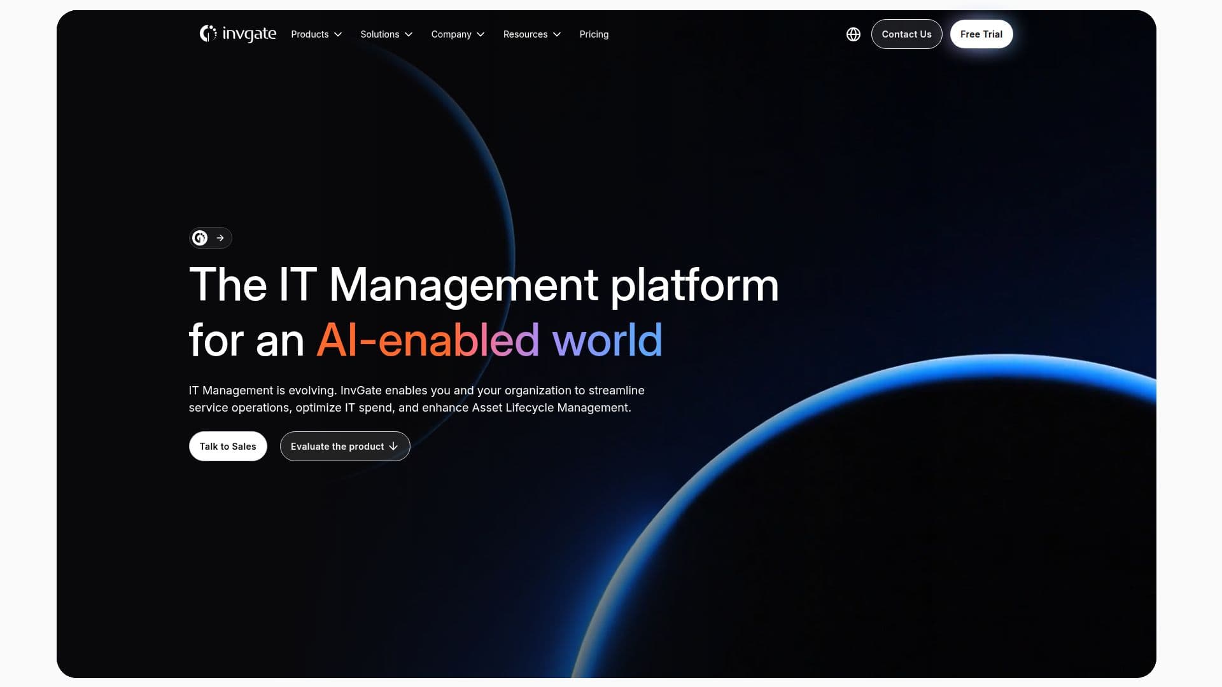Screen dimensions: 1222x687
Task: Click the InvGate logo in header
Action: (x=237, y=34)
